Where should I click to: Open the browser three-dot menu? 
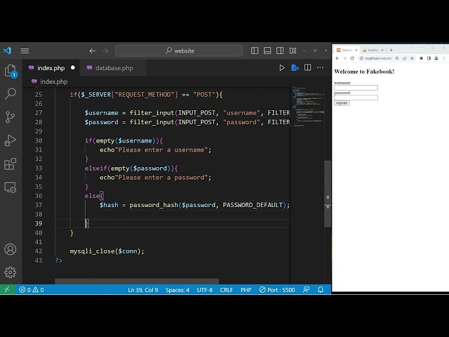444,58
